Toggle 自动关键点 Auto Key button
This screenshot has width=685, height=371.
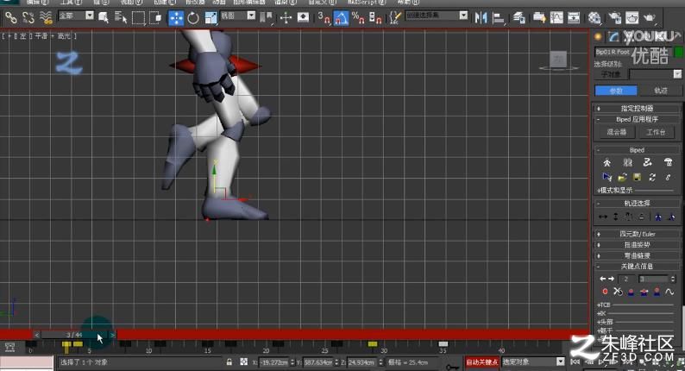pyautogui.click(x=481, y=362)
